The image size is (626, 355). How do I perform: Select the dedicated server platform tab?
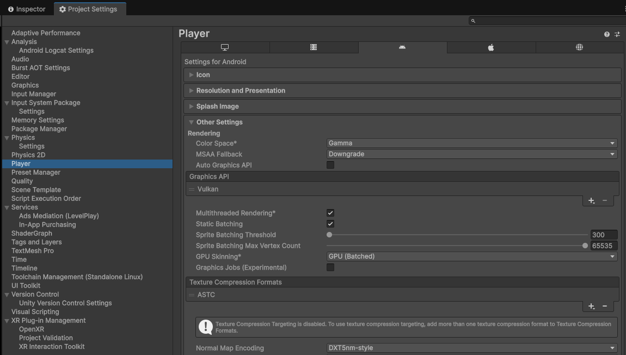click(314, 47)
